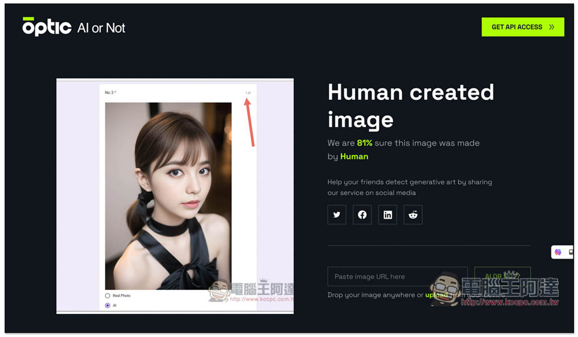This screenshot has height=337, width=578.
Task: Click the 'Human created image' heading
Action: point(410,106)
